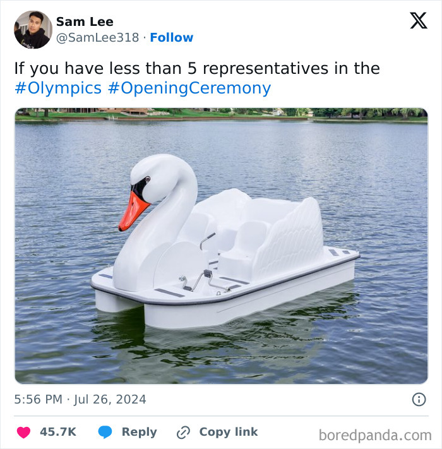
Task: Open the @SamLee318 handle
Action: (98, 37)
